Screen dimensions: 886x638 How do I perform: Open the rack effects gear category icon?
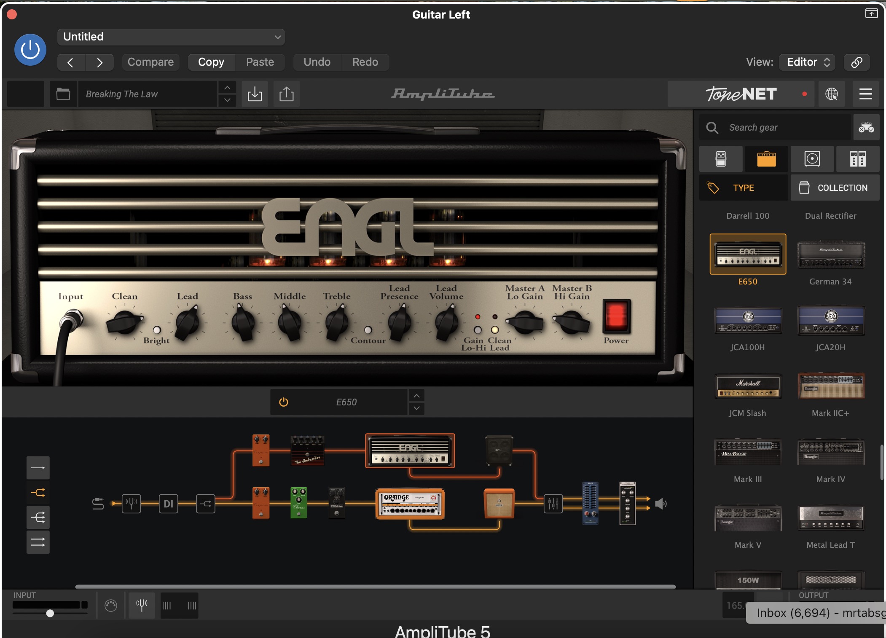coord(857,159)
